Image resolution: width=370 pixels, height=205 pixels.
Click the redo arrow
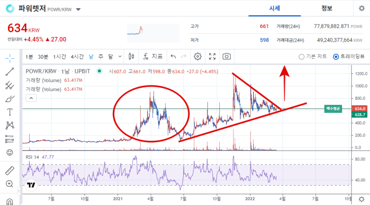184,56
